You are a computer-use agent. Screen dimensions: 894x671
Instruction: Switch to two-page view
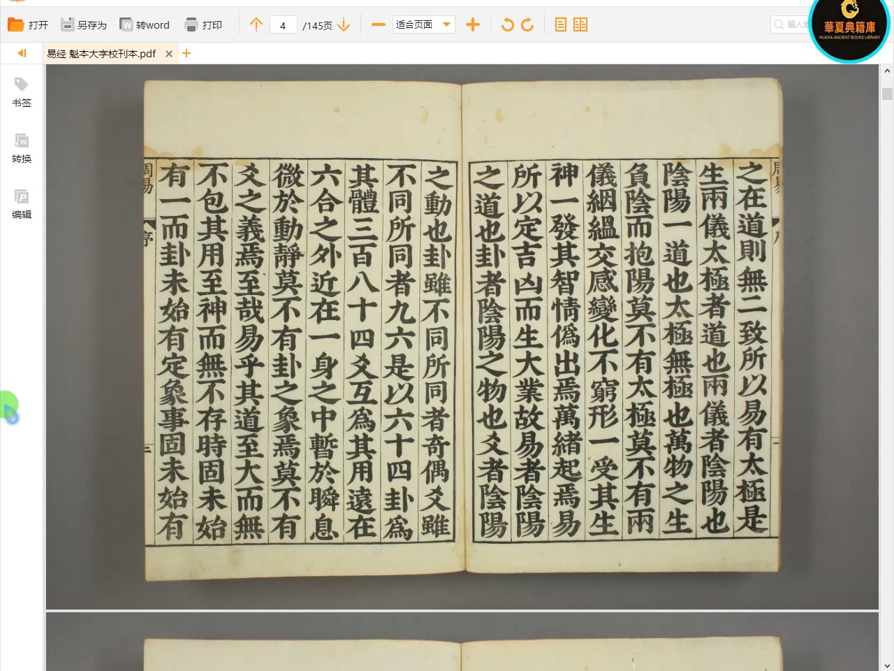coord(580,25)
